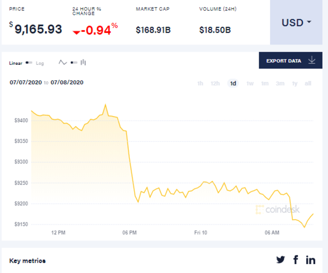Toggle line/candlestick chart switch
The height and width of the screenshot is (273, 328).
pyautogui.click(x=74, y=62)
